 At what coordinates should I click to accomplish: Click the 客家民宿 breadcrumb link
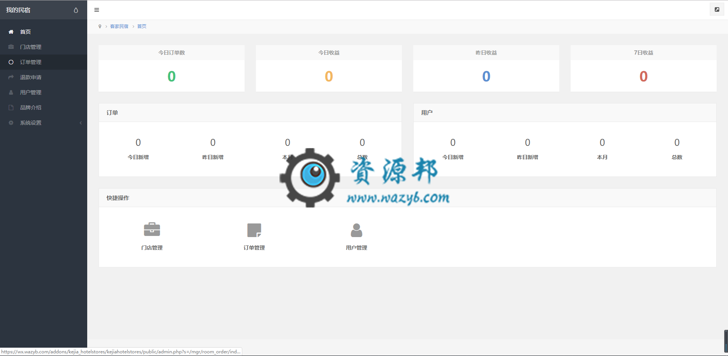tap(119, 27)
